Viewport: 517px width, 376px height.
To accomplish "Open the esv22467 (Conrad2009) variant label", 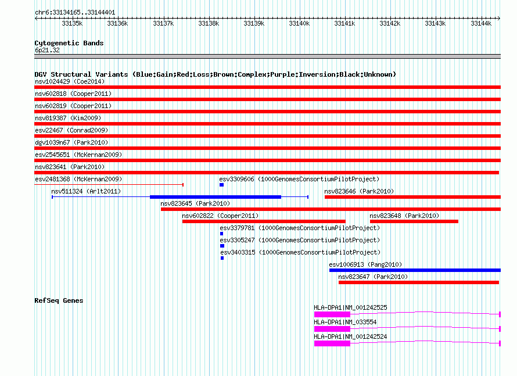I will click(x=71, y=130).
